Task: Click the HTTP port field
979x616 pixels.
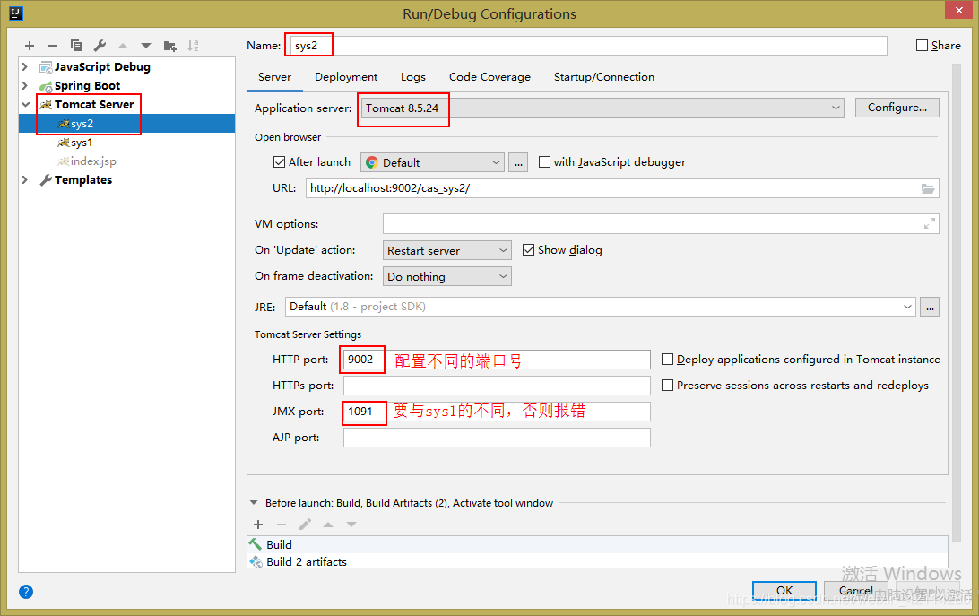Action: (497, 360)
